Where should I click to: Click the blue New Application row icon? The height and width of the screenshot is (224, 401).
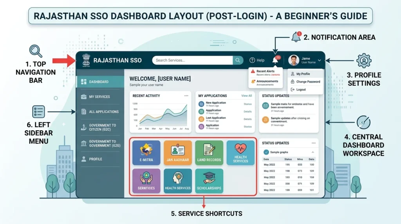[201, 104]
